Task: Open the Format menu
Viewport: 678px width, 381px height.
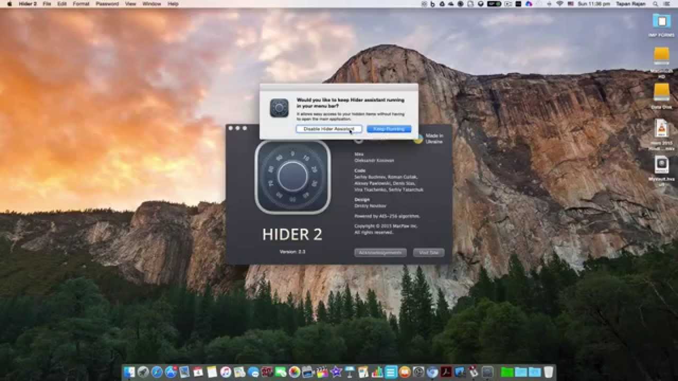Action: point(81,4)
